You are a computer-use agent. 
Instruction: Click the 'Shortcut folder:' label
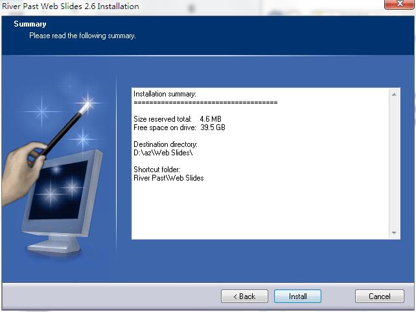(x=157, y=170)
